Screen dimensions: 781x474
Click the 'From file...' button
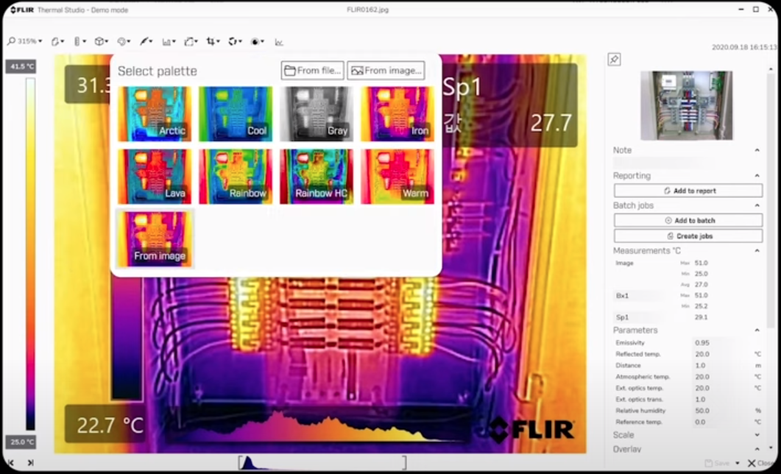[x=313, y=71]
